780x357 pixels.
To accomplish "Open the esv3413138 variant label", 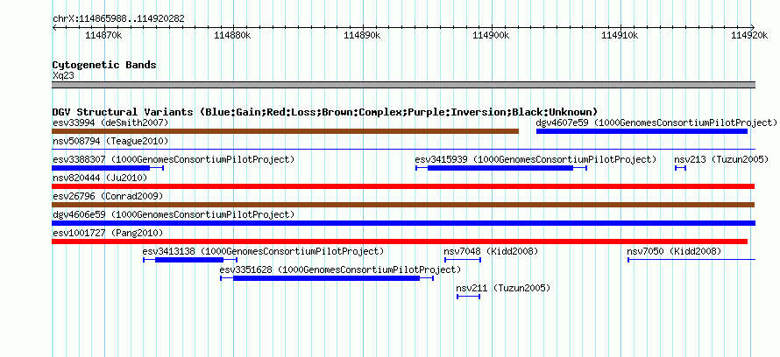I will tap(264, 251).
